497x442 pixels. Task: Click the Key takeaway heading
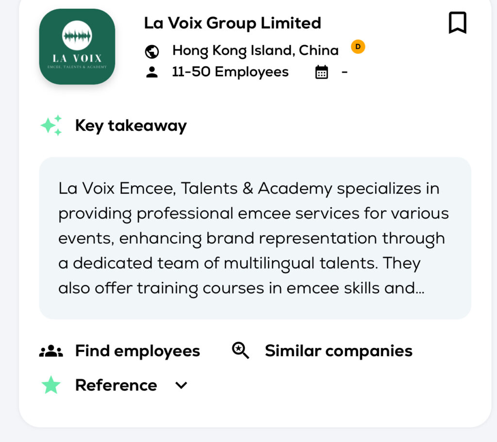[x=131, y=126]
